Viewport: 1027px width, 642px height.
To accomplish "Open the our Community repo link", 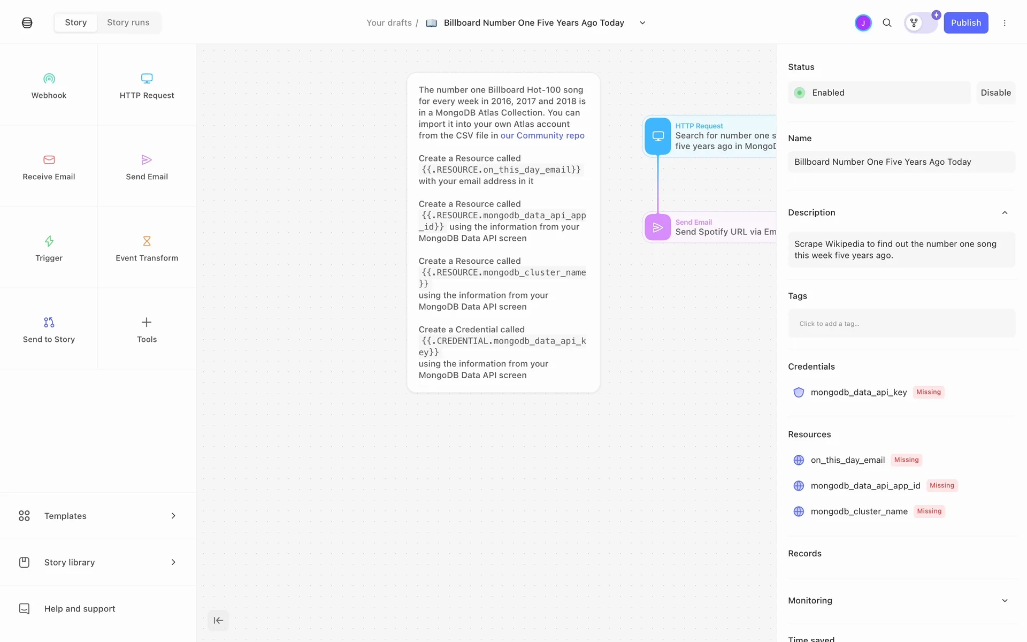I will tap(542, 136).
